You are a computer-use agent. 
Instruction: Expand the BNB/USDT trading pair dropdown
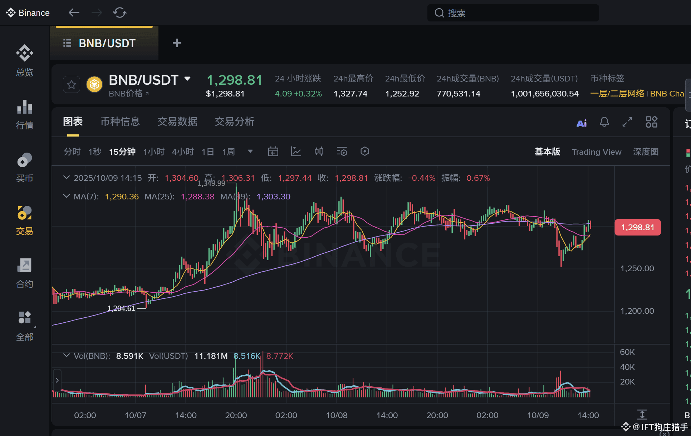click(x=187, y=79)
